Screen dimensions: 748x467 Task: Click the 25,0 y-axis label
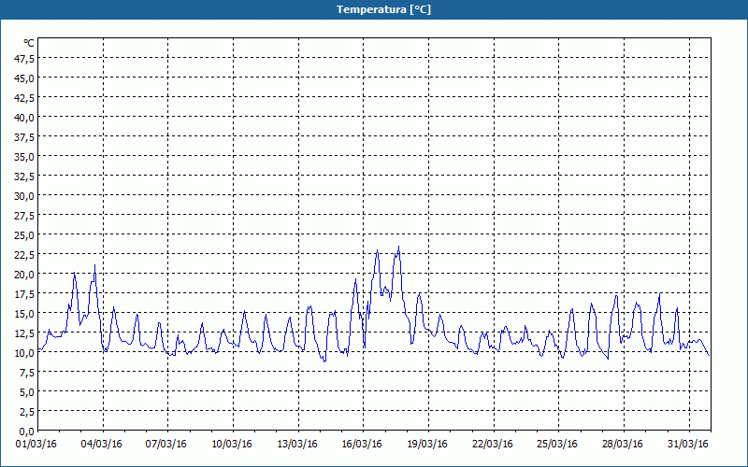25,235
